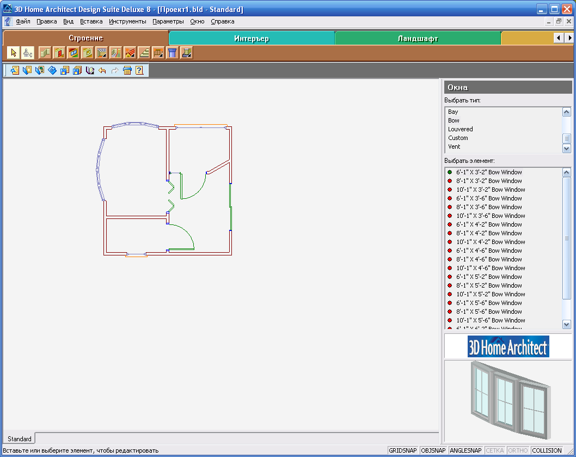Viewport: 576px width, 457px height.
Task: Choose the Stairs tool icon
Action: point(144,53)
